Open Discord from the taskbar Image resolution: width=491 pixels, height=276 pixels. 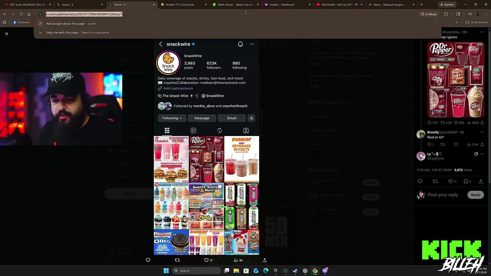coord(325,271)
